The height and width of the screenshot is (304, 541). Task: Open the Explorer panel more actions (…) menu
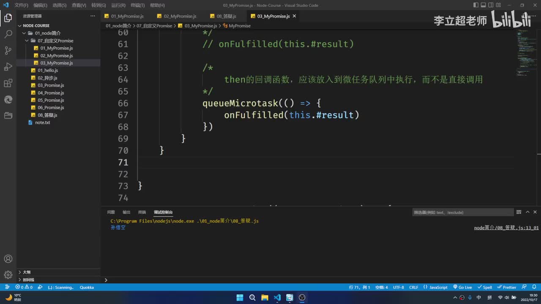(x=93, y=16)
